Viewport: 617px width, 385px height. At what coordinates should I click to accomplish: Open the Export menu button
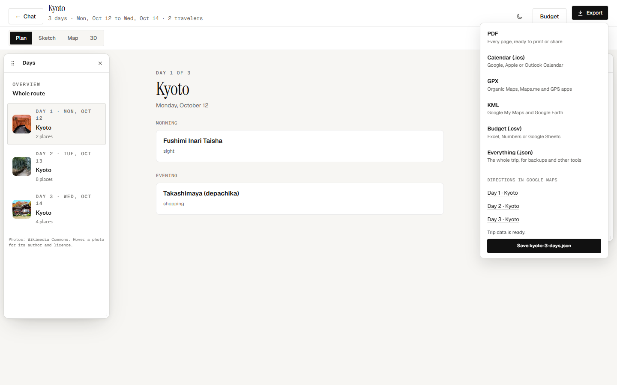click(590, 13)
